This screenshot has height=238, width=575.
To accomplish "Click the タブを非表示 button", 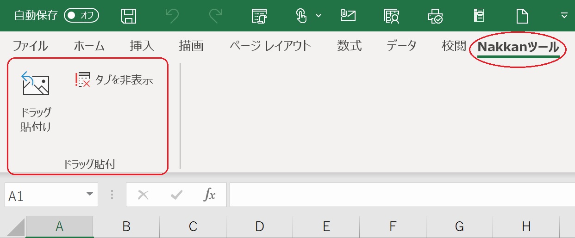I will 114,80.
